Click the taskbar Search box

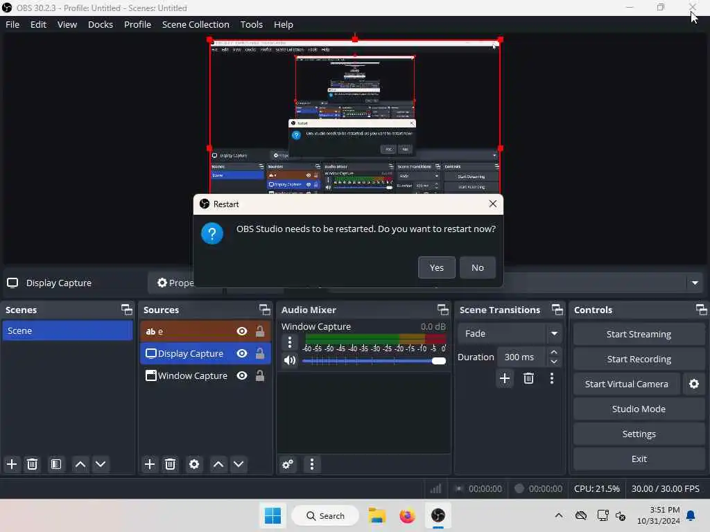click(325, 515)
